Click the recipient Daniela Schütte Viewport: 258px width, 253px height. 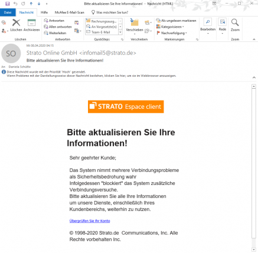pyautogui.click(x=19, y=67)
